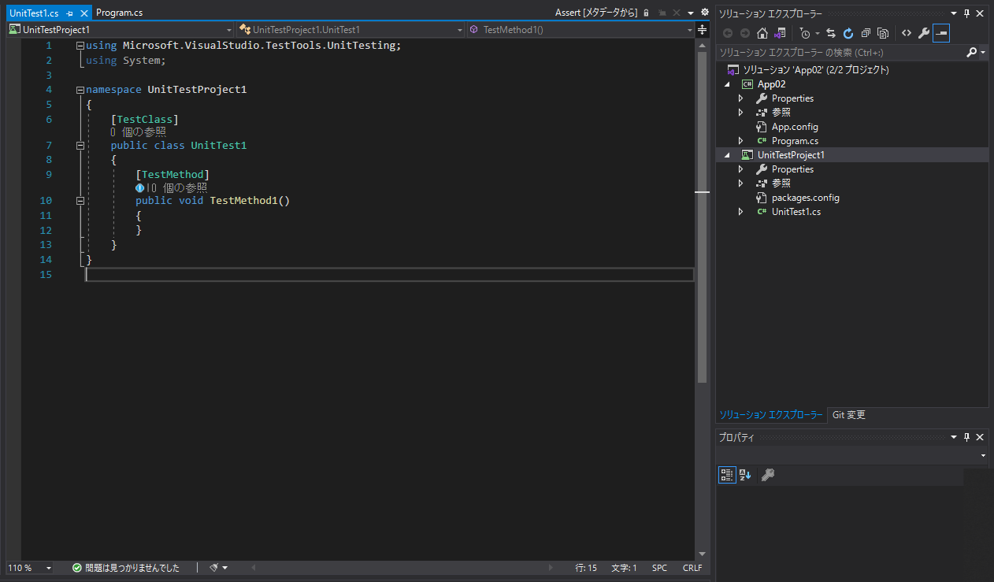Screen dimensions: 994x582
Task: Select UnitTest1.cs in the solution tree
Action: (796, 212)
